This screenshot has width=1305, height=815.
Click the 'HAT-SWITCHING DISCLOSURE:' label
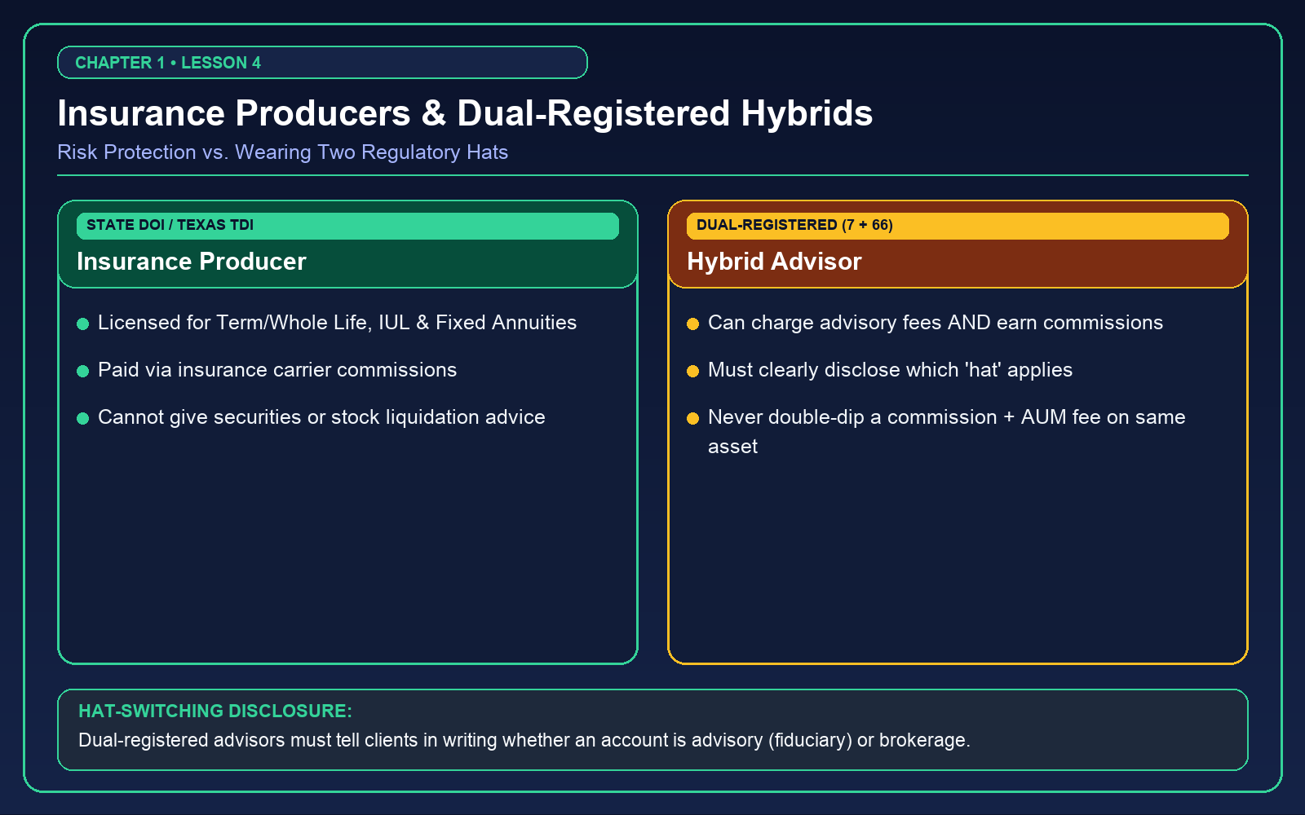(215, 711)
